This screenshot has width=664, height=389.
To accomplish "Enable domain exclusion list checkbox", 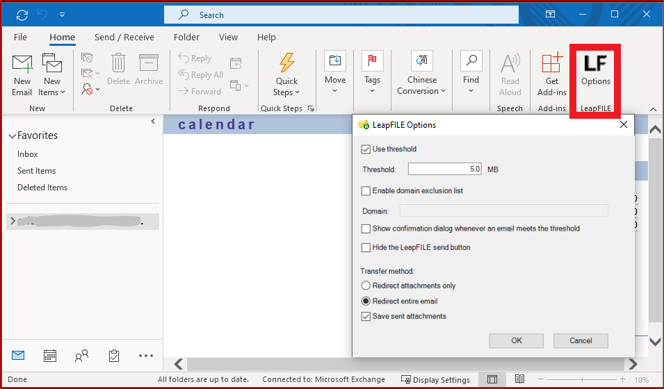I will pyautogui.click(x=366, y=191).
